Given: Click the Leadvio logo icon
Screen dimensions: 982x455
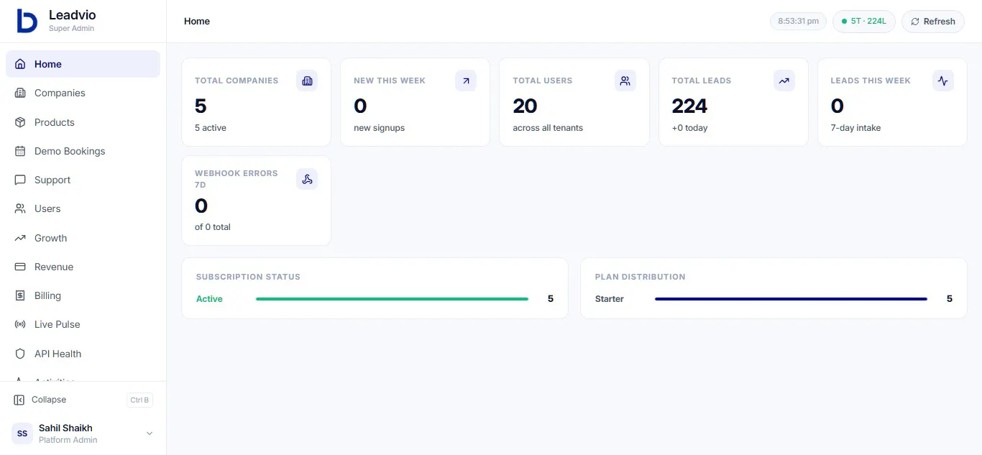Looking at the screenshot, I should tap(27, 21).
